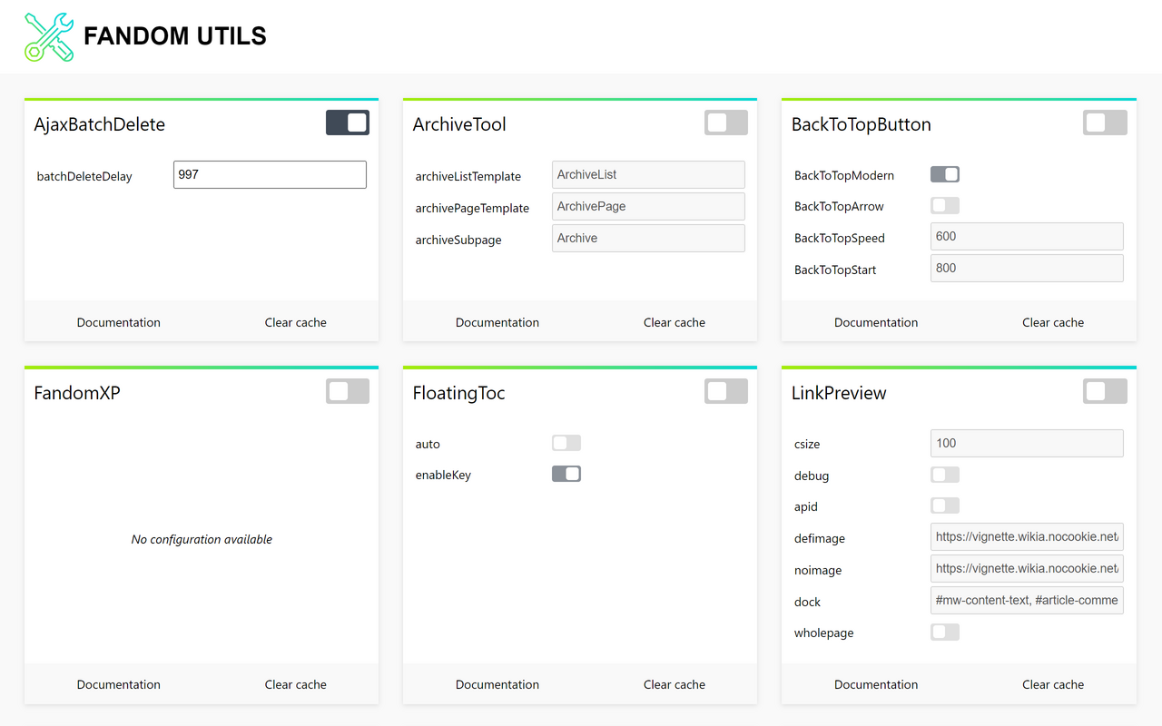This screenshot has width=1162, height=726.
Task: Click the archiveListTemplate label
Action: point(468,176)
